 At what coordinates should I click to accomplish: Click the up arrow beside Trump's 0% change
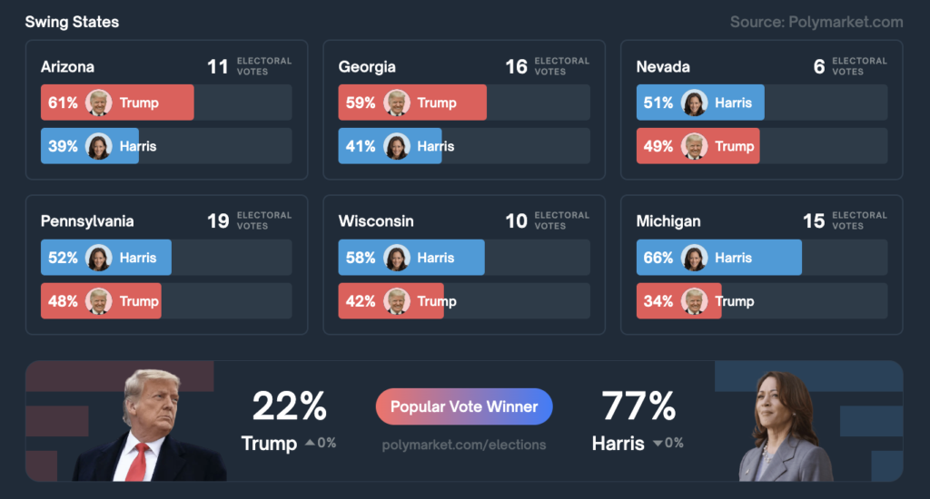pyautogui.click(x=310, y=443)
